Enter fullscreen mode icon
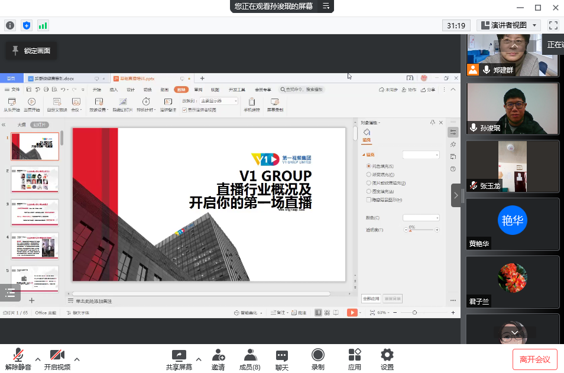The image size is (564, 373). 553,25
